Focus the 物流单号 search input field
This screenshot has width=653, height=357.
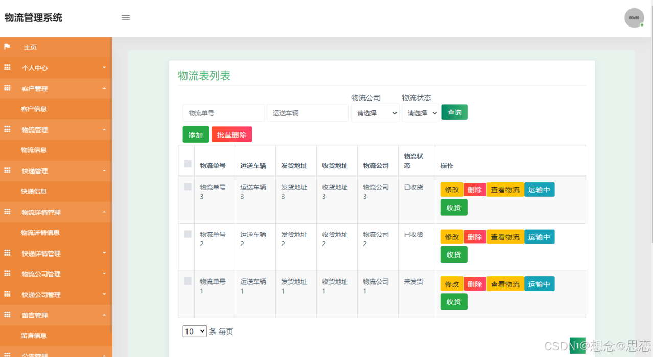coord(224,113)
